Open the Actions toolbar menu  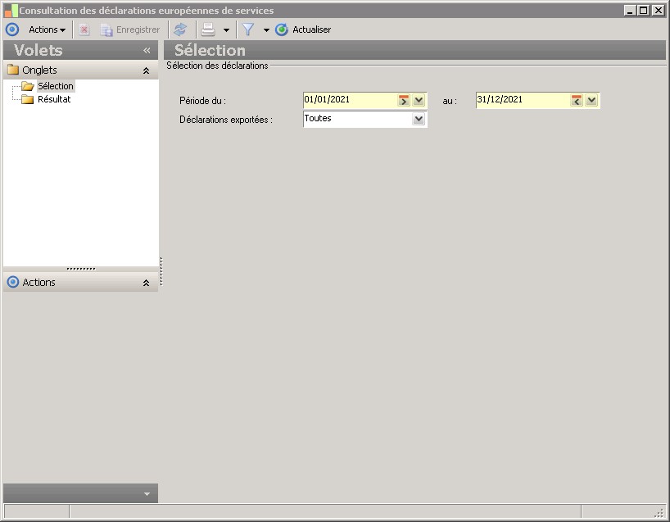47,30
